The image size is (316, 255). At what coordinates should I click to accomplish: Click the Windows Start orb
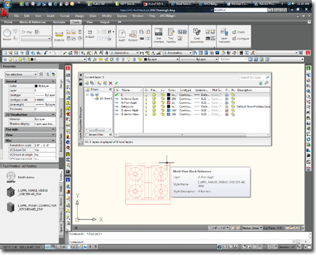(x=7, y=4)
